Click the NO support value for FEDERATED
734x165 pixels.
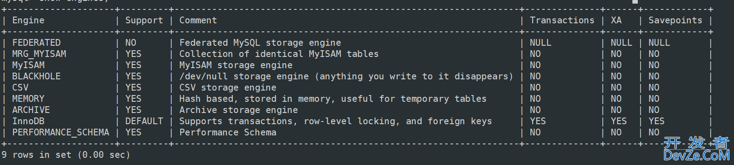pyautogui.click(x=131, y=43)
